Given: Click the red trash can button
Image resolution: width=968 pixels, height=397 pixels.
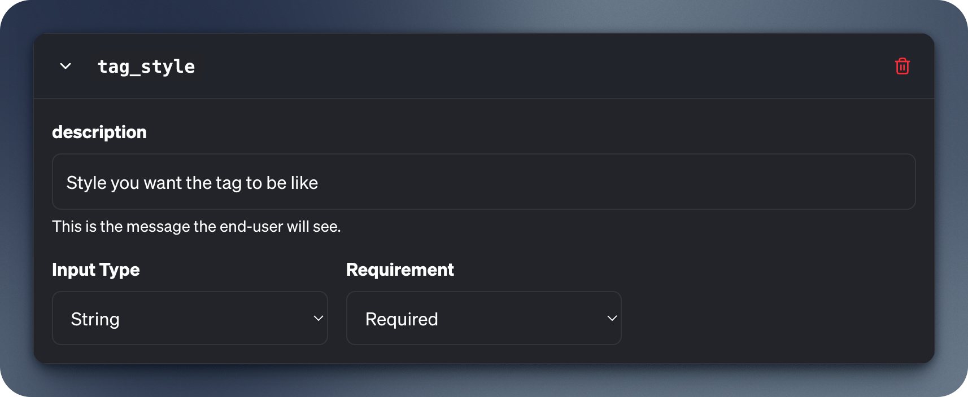Looking at the screenshot, I should (x=902, y=67).
